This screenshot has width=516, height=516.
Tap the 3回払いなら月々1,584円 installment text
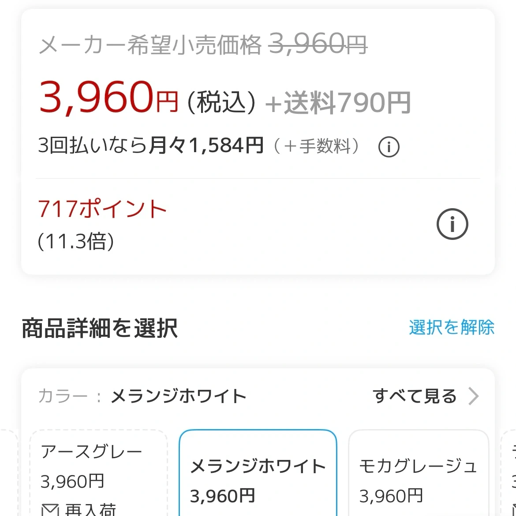click(x=151, y=145)
